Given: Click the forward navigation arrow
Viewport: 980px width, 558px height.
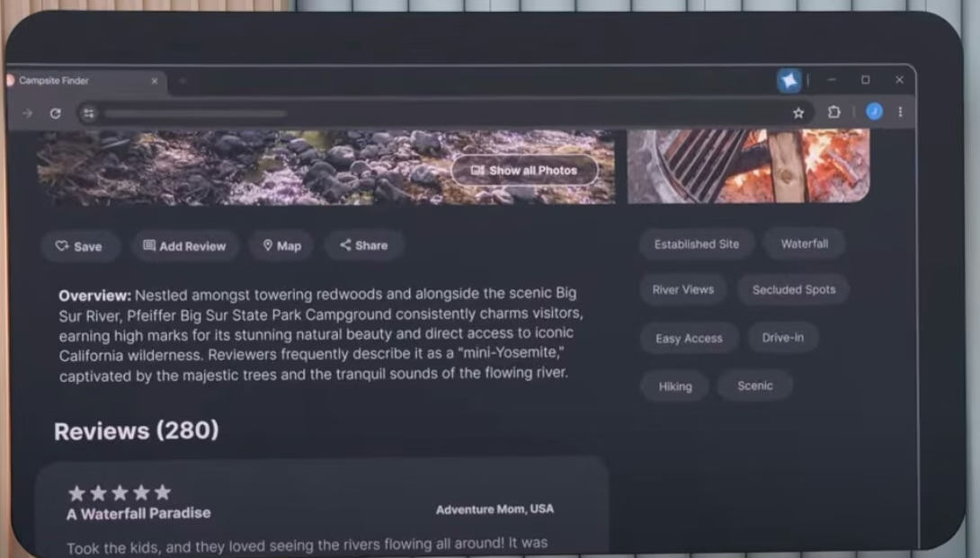Looking at the screenshot, I should tap(28, 113).
